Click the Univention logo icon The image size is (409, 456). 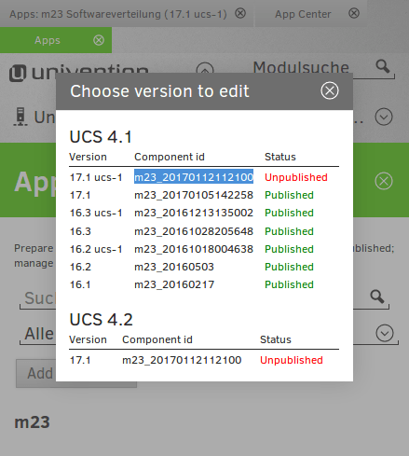(18, 73)
